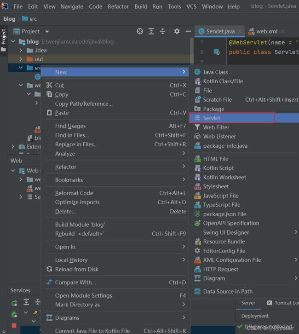Switch to the Servlet.java editor tab

[x=220, y=32]
